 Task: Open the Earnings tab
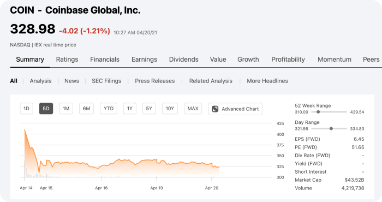144,60
